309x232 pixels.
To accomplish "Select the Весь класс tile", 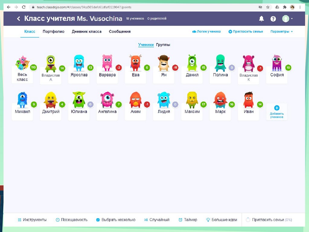I will point(22,69).
